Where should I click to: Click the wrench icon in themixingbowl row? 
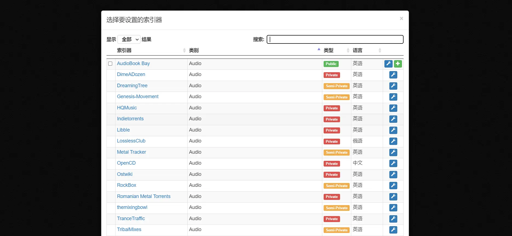393,208
